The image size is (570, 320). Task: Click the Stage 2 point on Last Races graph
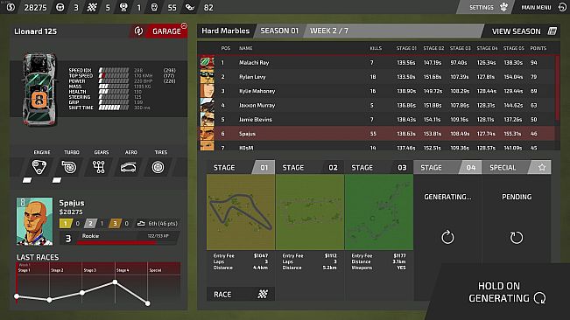click(x=49, y=300)
